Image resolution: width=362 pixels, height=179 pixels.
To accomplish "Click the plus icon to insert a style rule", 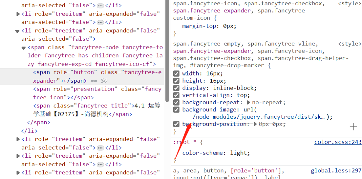I will (x=353, y=127).
